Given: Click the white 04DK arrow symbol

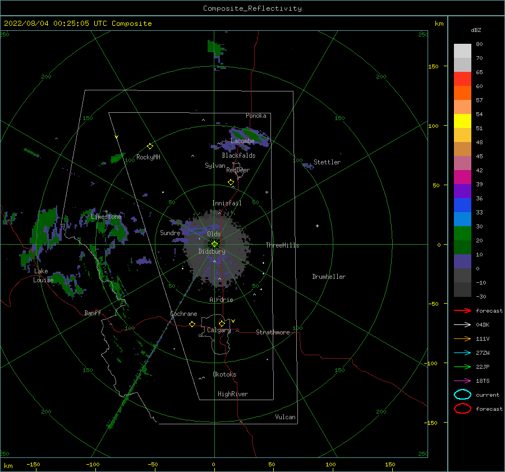Looking at the screenshot, I should pos(462,325).
